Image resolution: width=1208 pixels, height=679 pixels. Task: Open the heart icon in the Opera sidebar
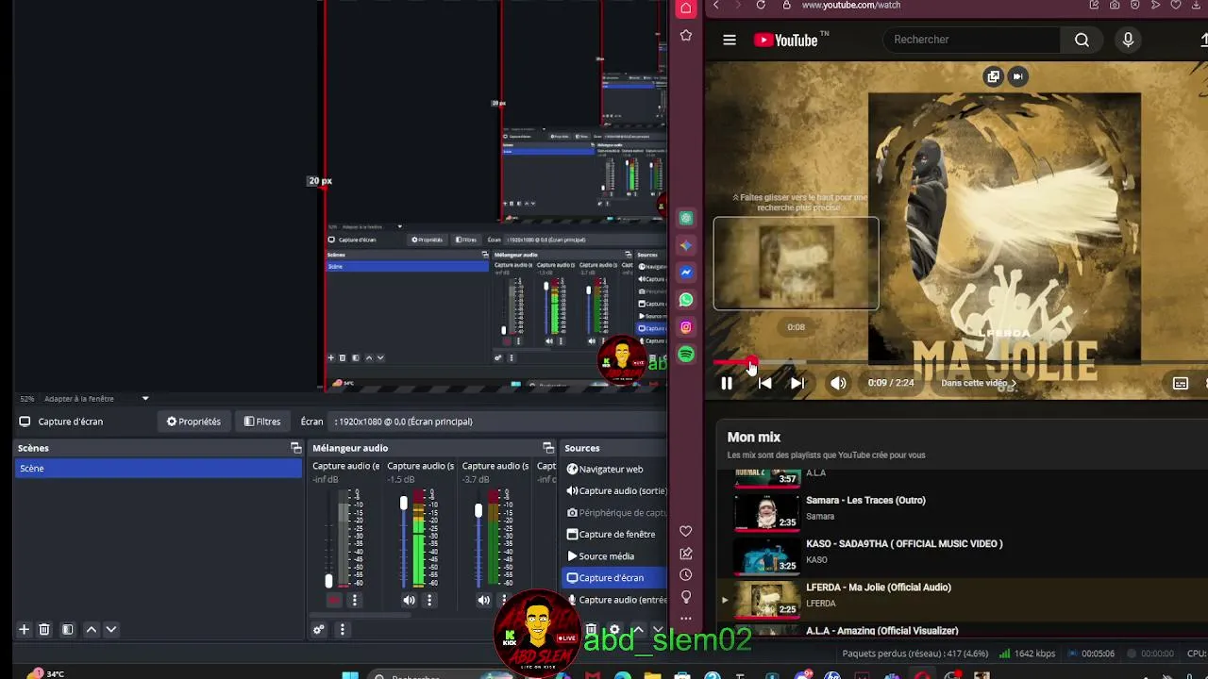tap(686, 531)
